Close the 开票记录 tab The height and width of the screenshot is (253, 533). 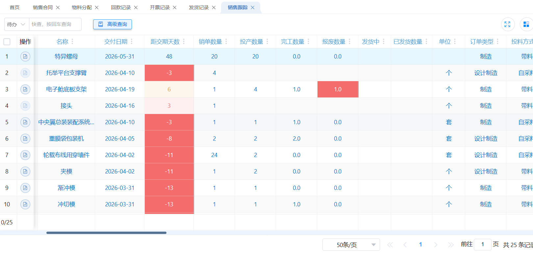(x=175, y=8)
